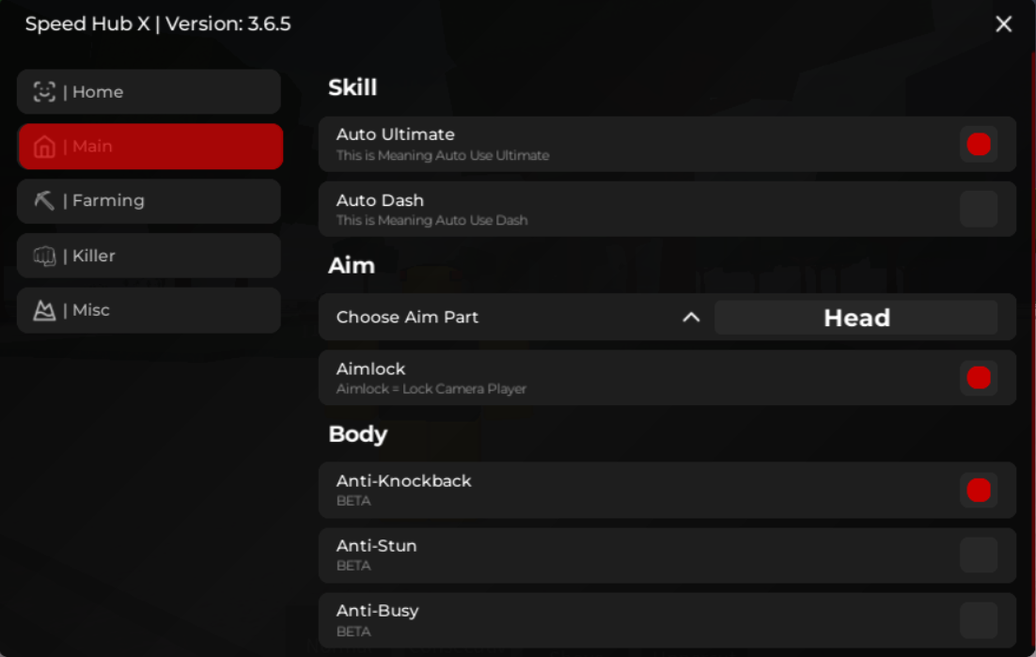Open the Head aim part dropdown
This screenshot has width=1036, height=657.
pos(855,318)
